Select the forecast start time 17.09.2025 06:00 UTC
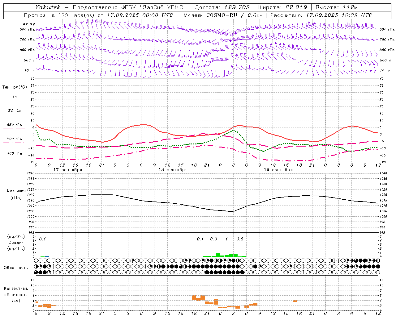The height and width of the screenshot is (316, 396). tap(140, 15)
